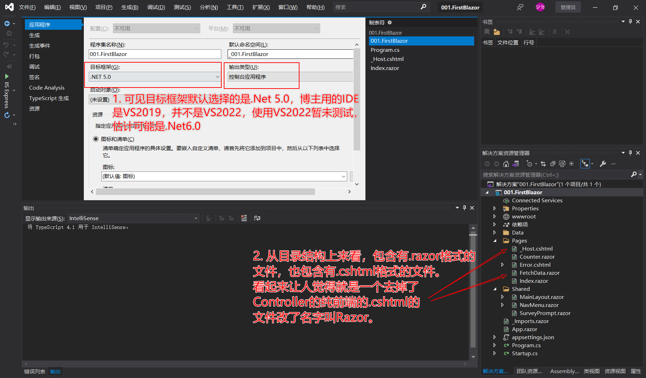Toggle word wrap in Output window
The height and width of the screenshot is (378, 646).
coord(257,218)
